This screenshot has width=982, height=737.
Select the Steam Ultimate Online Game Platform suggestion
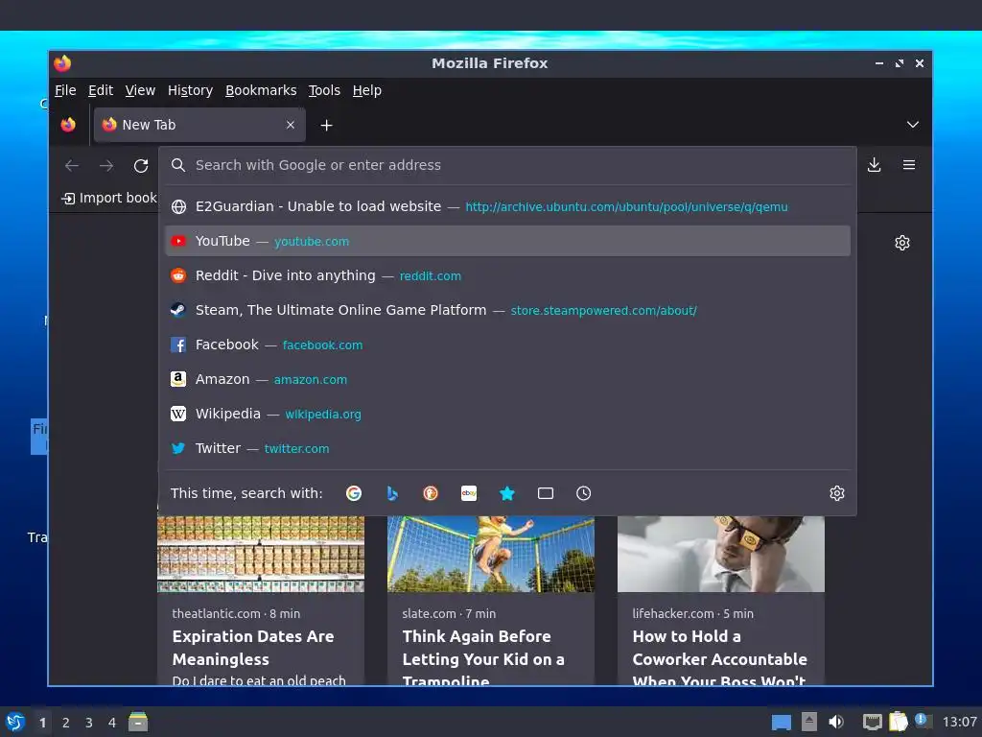click(507, 310)
